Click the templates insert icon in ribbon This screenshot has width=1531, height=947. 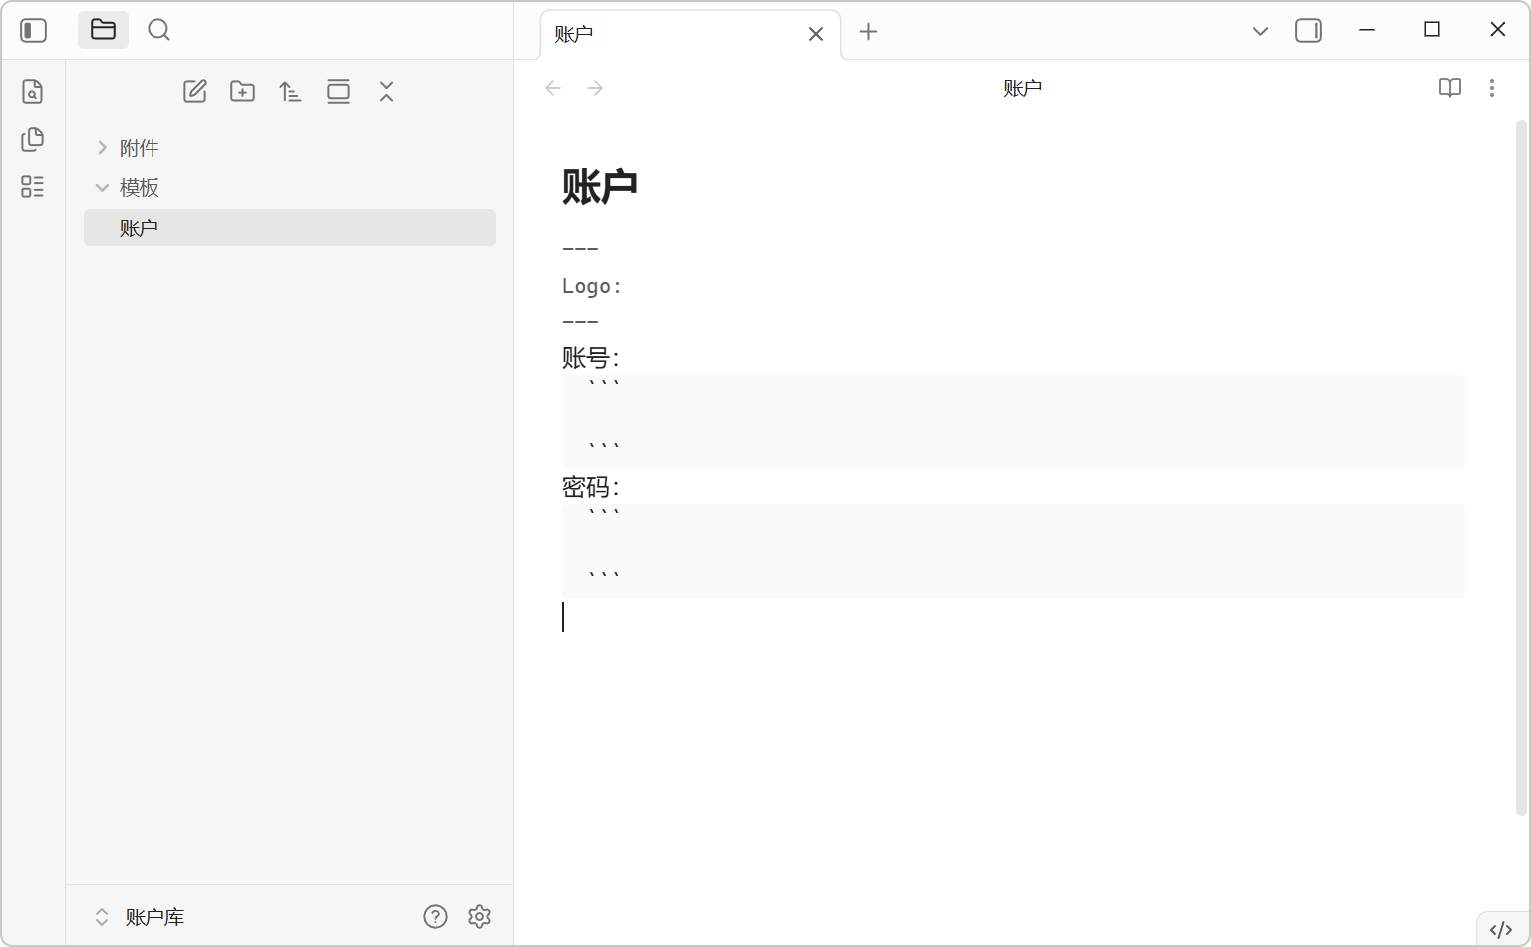pyautogui.click(x=33, y=139)
